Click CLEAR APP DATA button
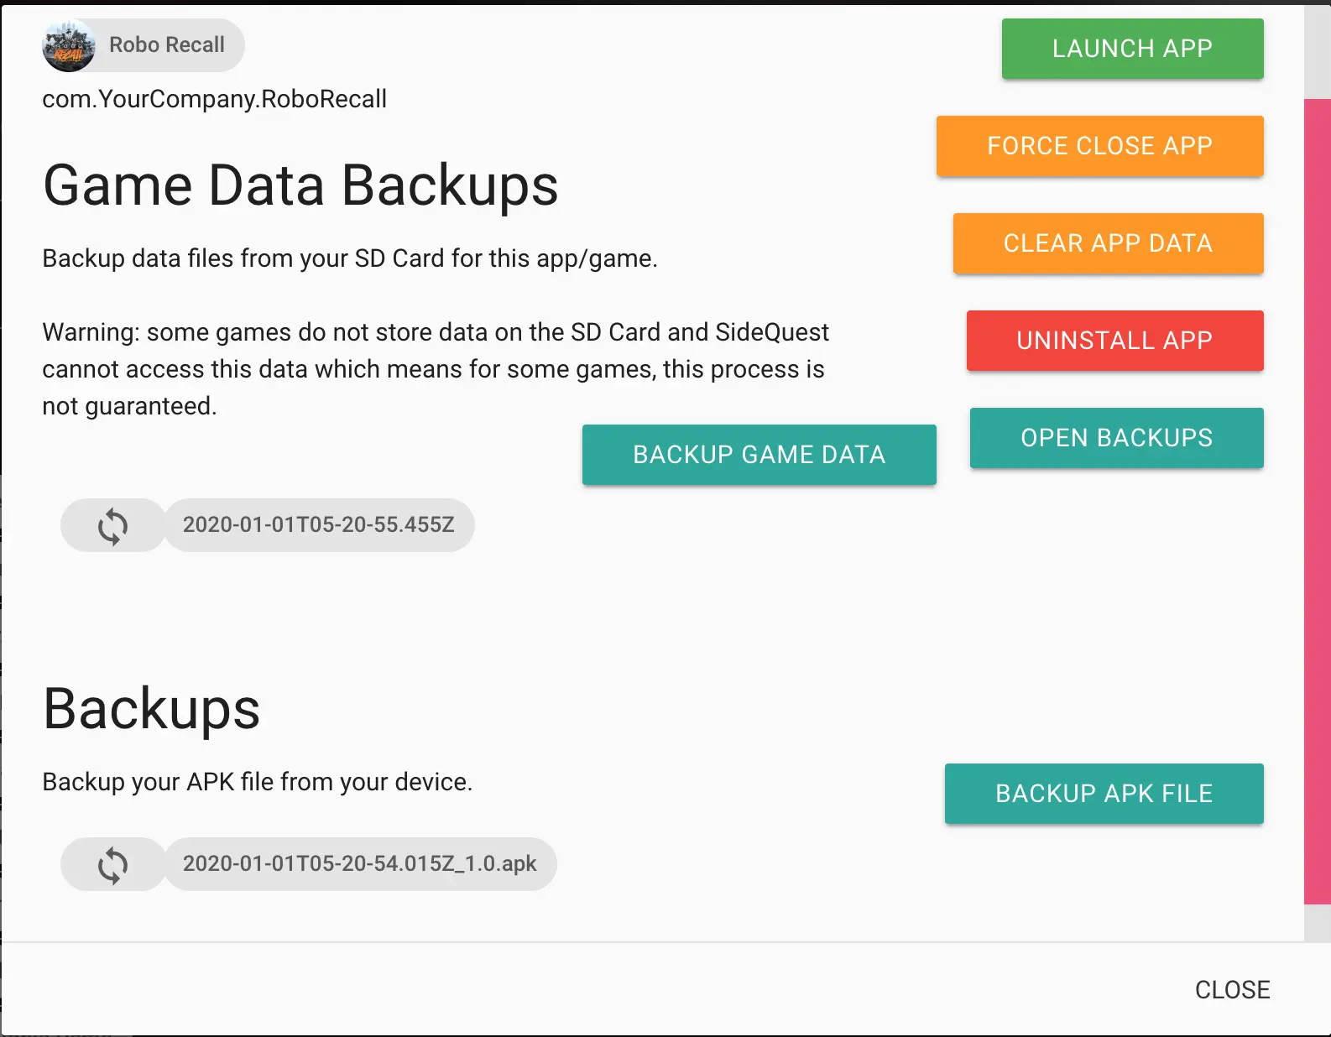Viewport: 1331px width, 1037px height. pyautogui.click(x=1108, y=243)
